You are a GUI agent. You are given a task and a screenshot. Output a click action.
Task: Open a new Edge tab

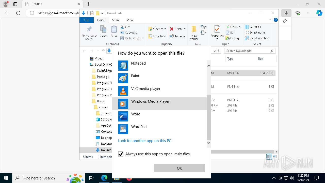88,4
